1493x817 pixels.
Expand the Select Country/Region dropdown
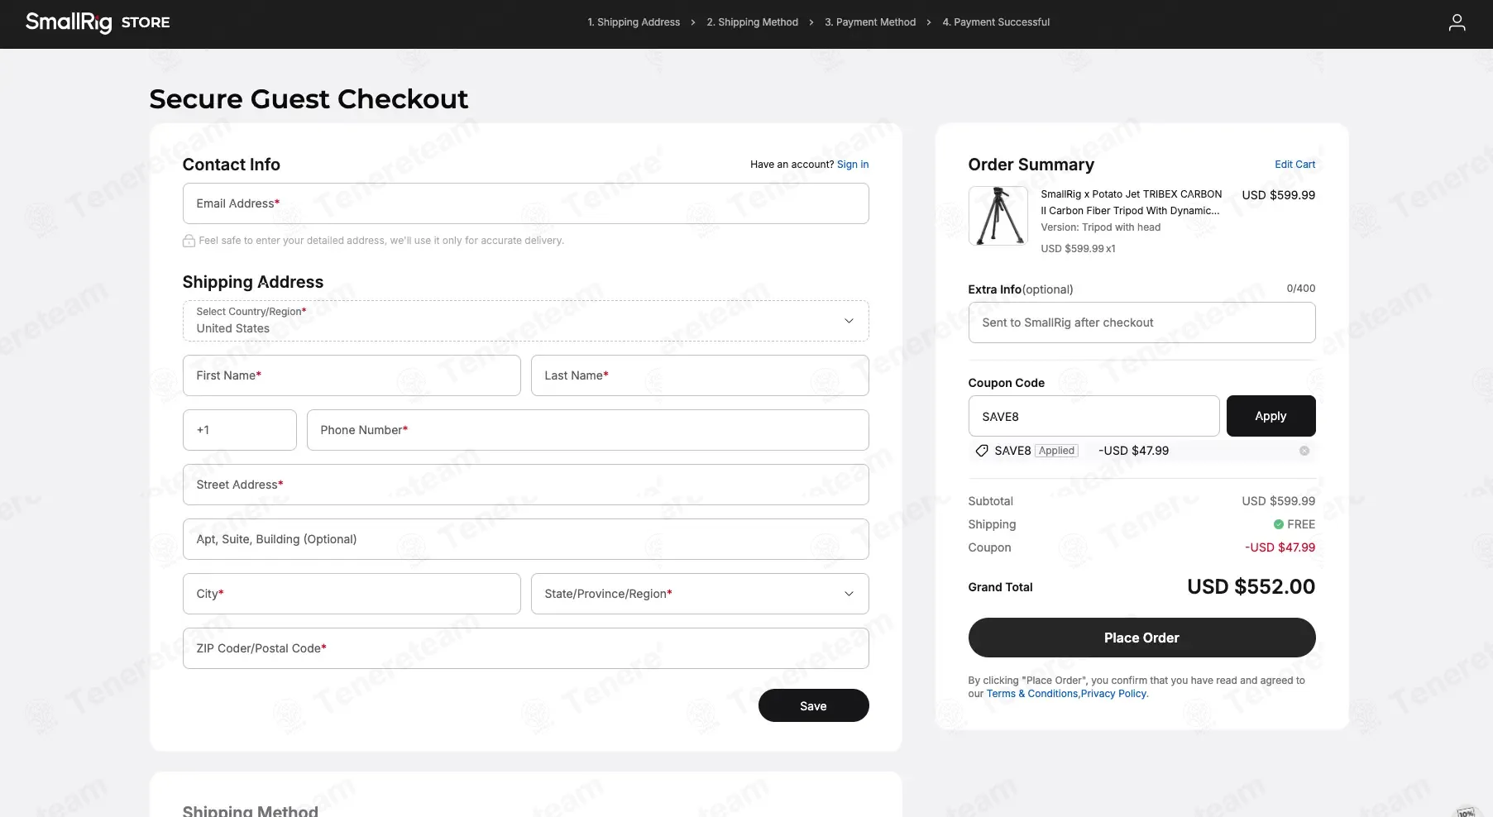(525, 321)
